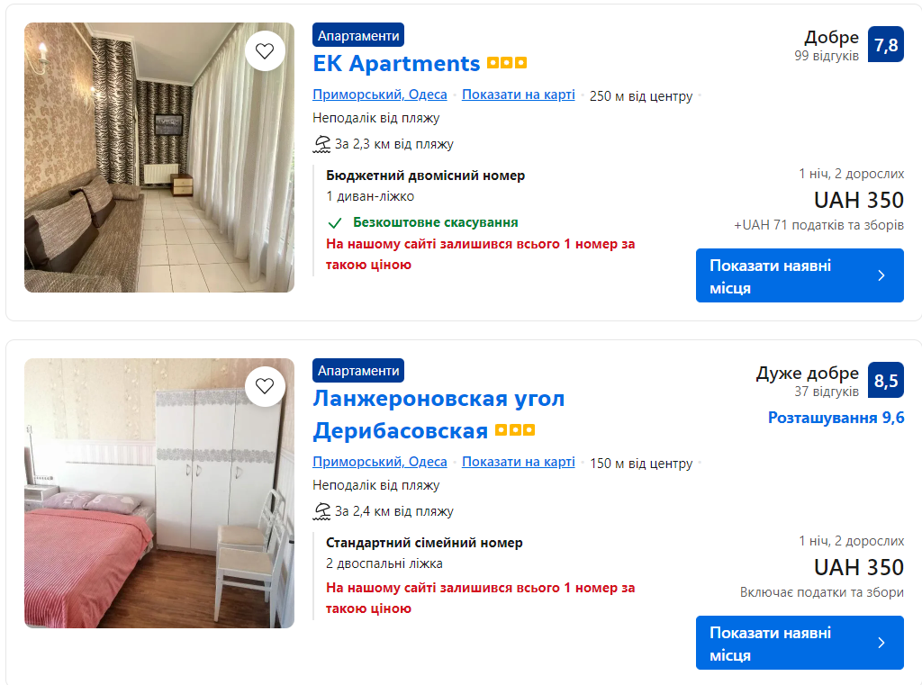Show available rooms for EK Apartments
Viewport: 922px width, 685px height.
[800, 275]
